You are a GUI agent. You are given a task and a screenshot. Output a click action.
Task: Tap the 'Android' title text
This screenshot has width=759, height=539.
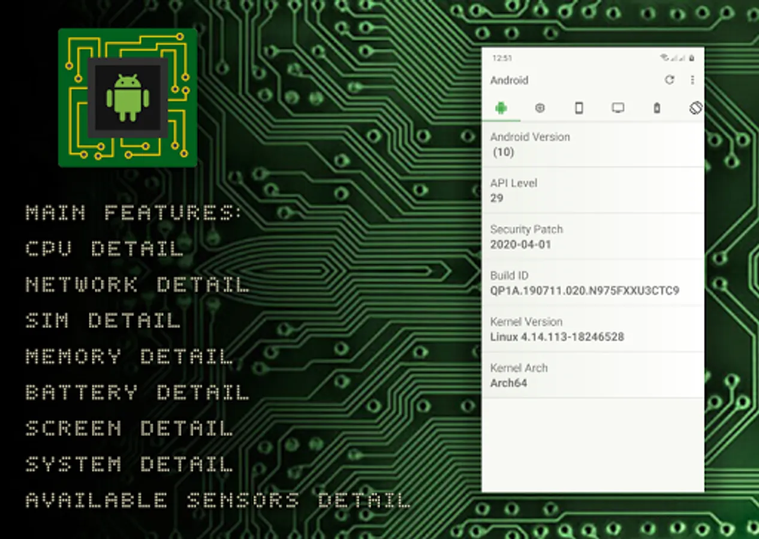(x=509, y=80)
